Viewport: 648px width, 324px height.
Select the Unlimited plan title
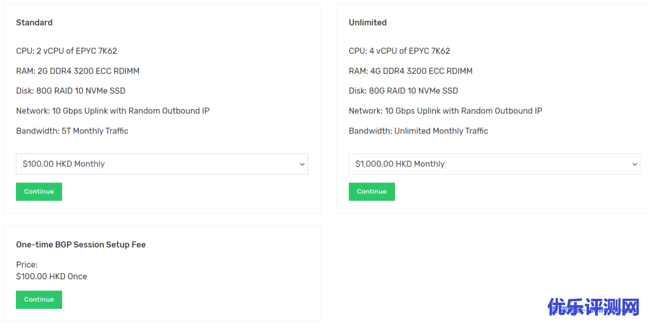pos(368,23)
